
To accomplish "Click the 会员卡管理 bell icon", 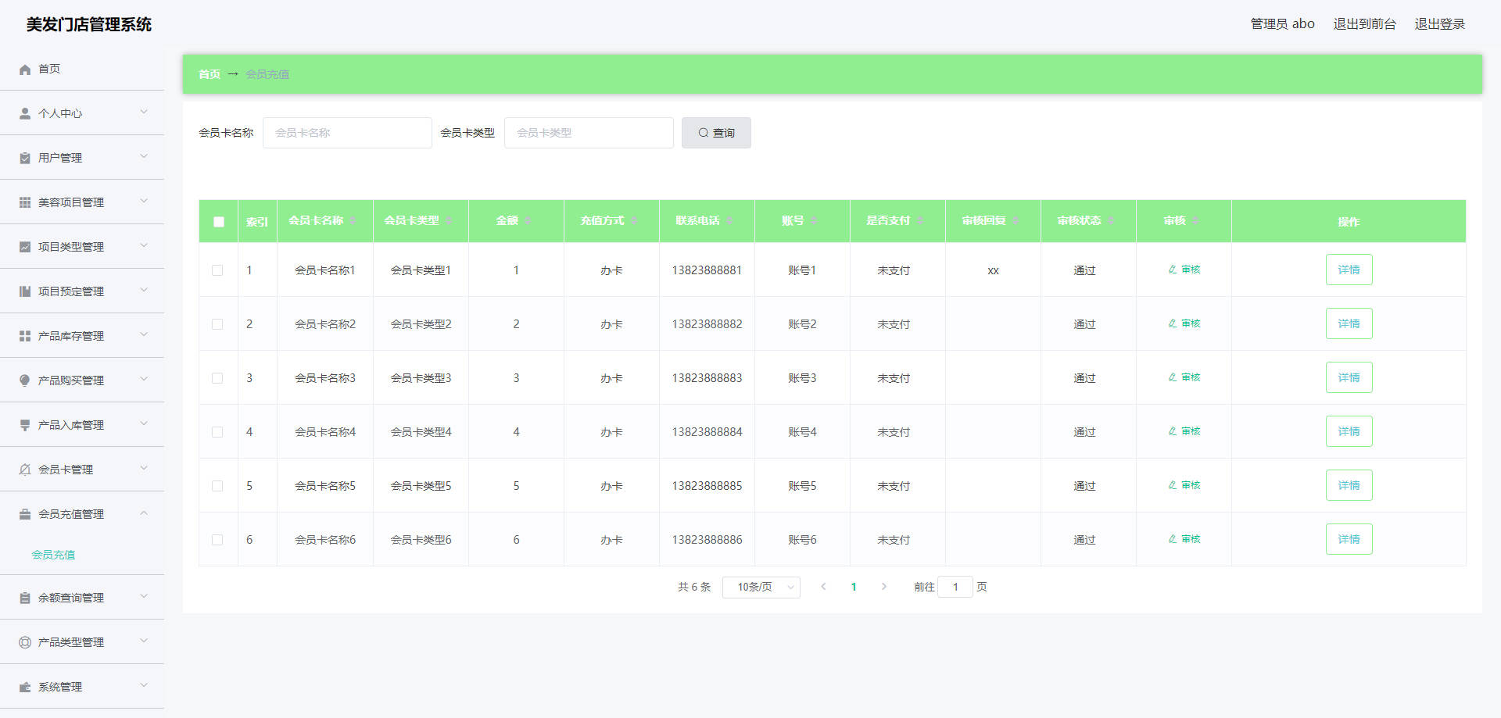I will pos(25,470).
